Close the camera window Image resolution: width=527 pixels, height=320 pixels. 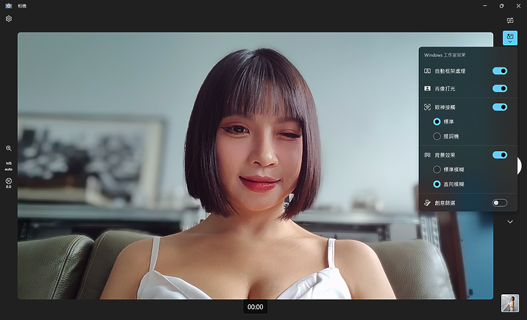(519, 5)
